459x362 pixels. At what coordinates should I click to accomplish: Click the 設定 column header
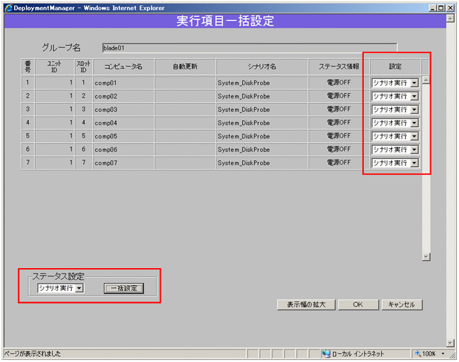(395, 67)
